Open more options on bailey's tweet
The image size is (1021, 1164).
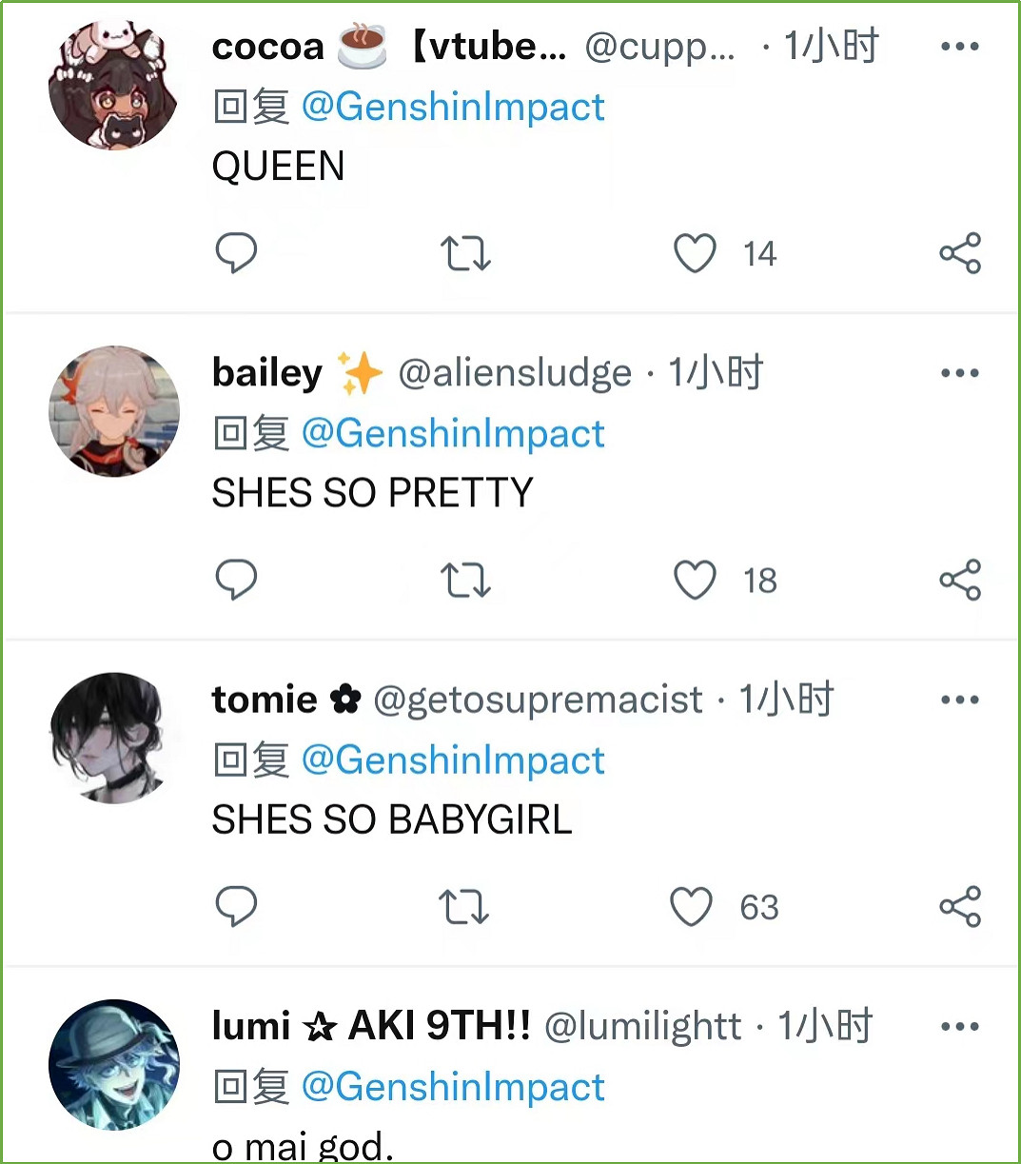(959, 373)
